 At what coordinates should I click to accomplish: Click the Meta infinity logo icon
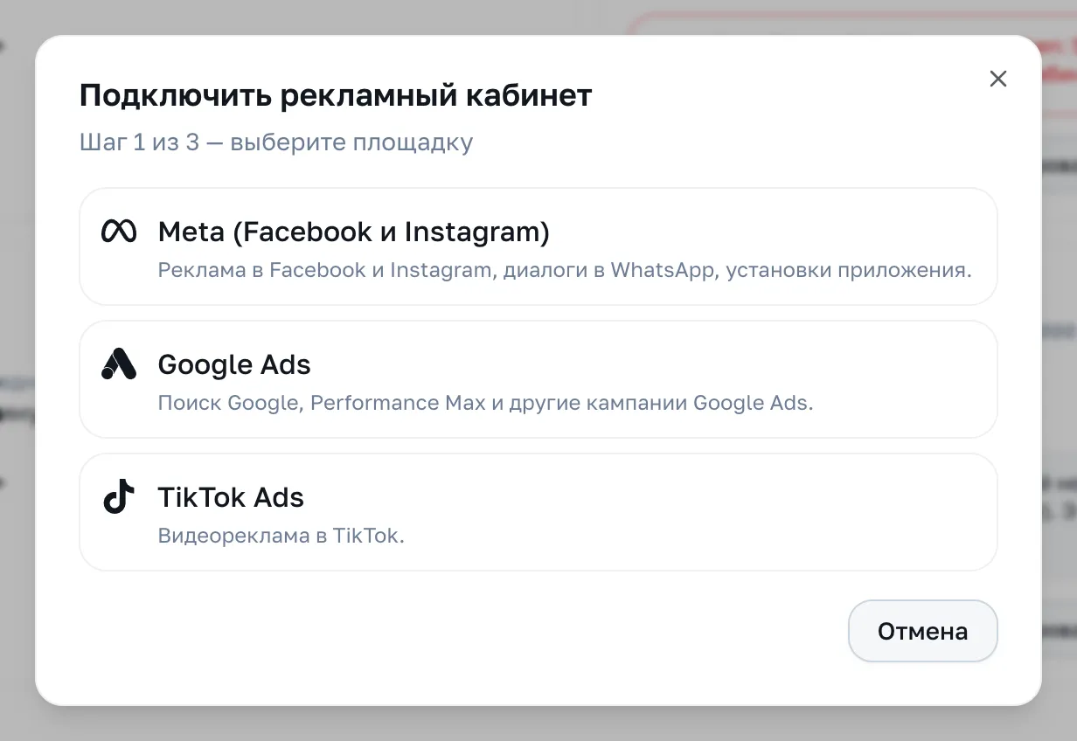(x=119, y=232)
